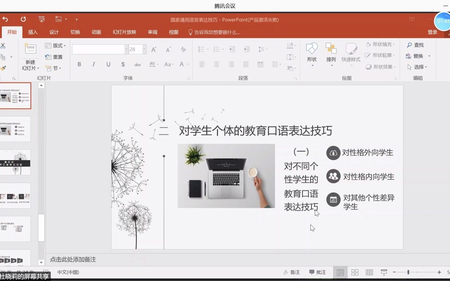Viewport: 450px width, 281px height.
Task: Align text left icon
Action: tap(202, 64)
